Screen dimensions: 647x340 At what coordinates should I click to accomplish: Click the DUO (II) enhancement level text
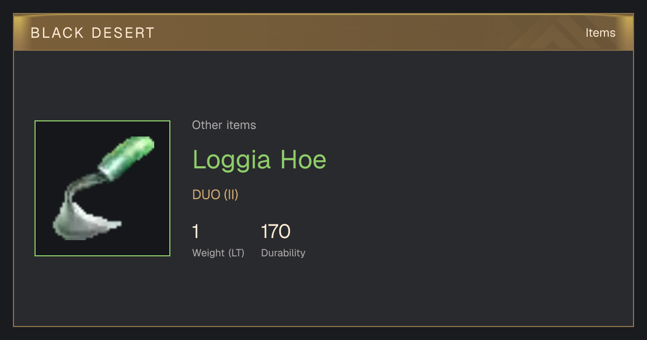215,195
